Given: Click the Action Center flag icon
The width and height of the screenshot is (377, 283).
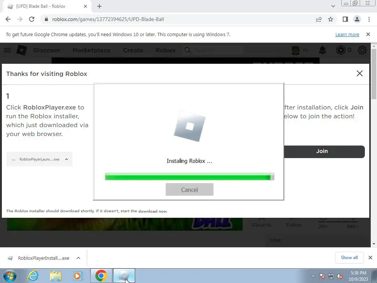Looking at the screenshot, I should tap(322, 276).
